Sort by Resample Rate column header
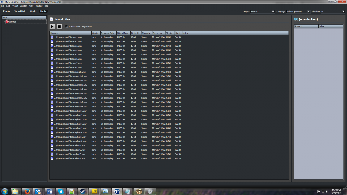 coord(108,33)
